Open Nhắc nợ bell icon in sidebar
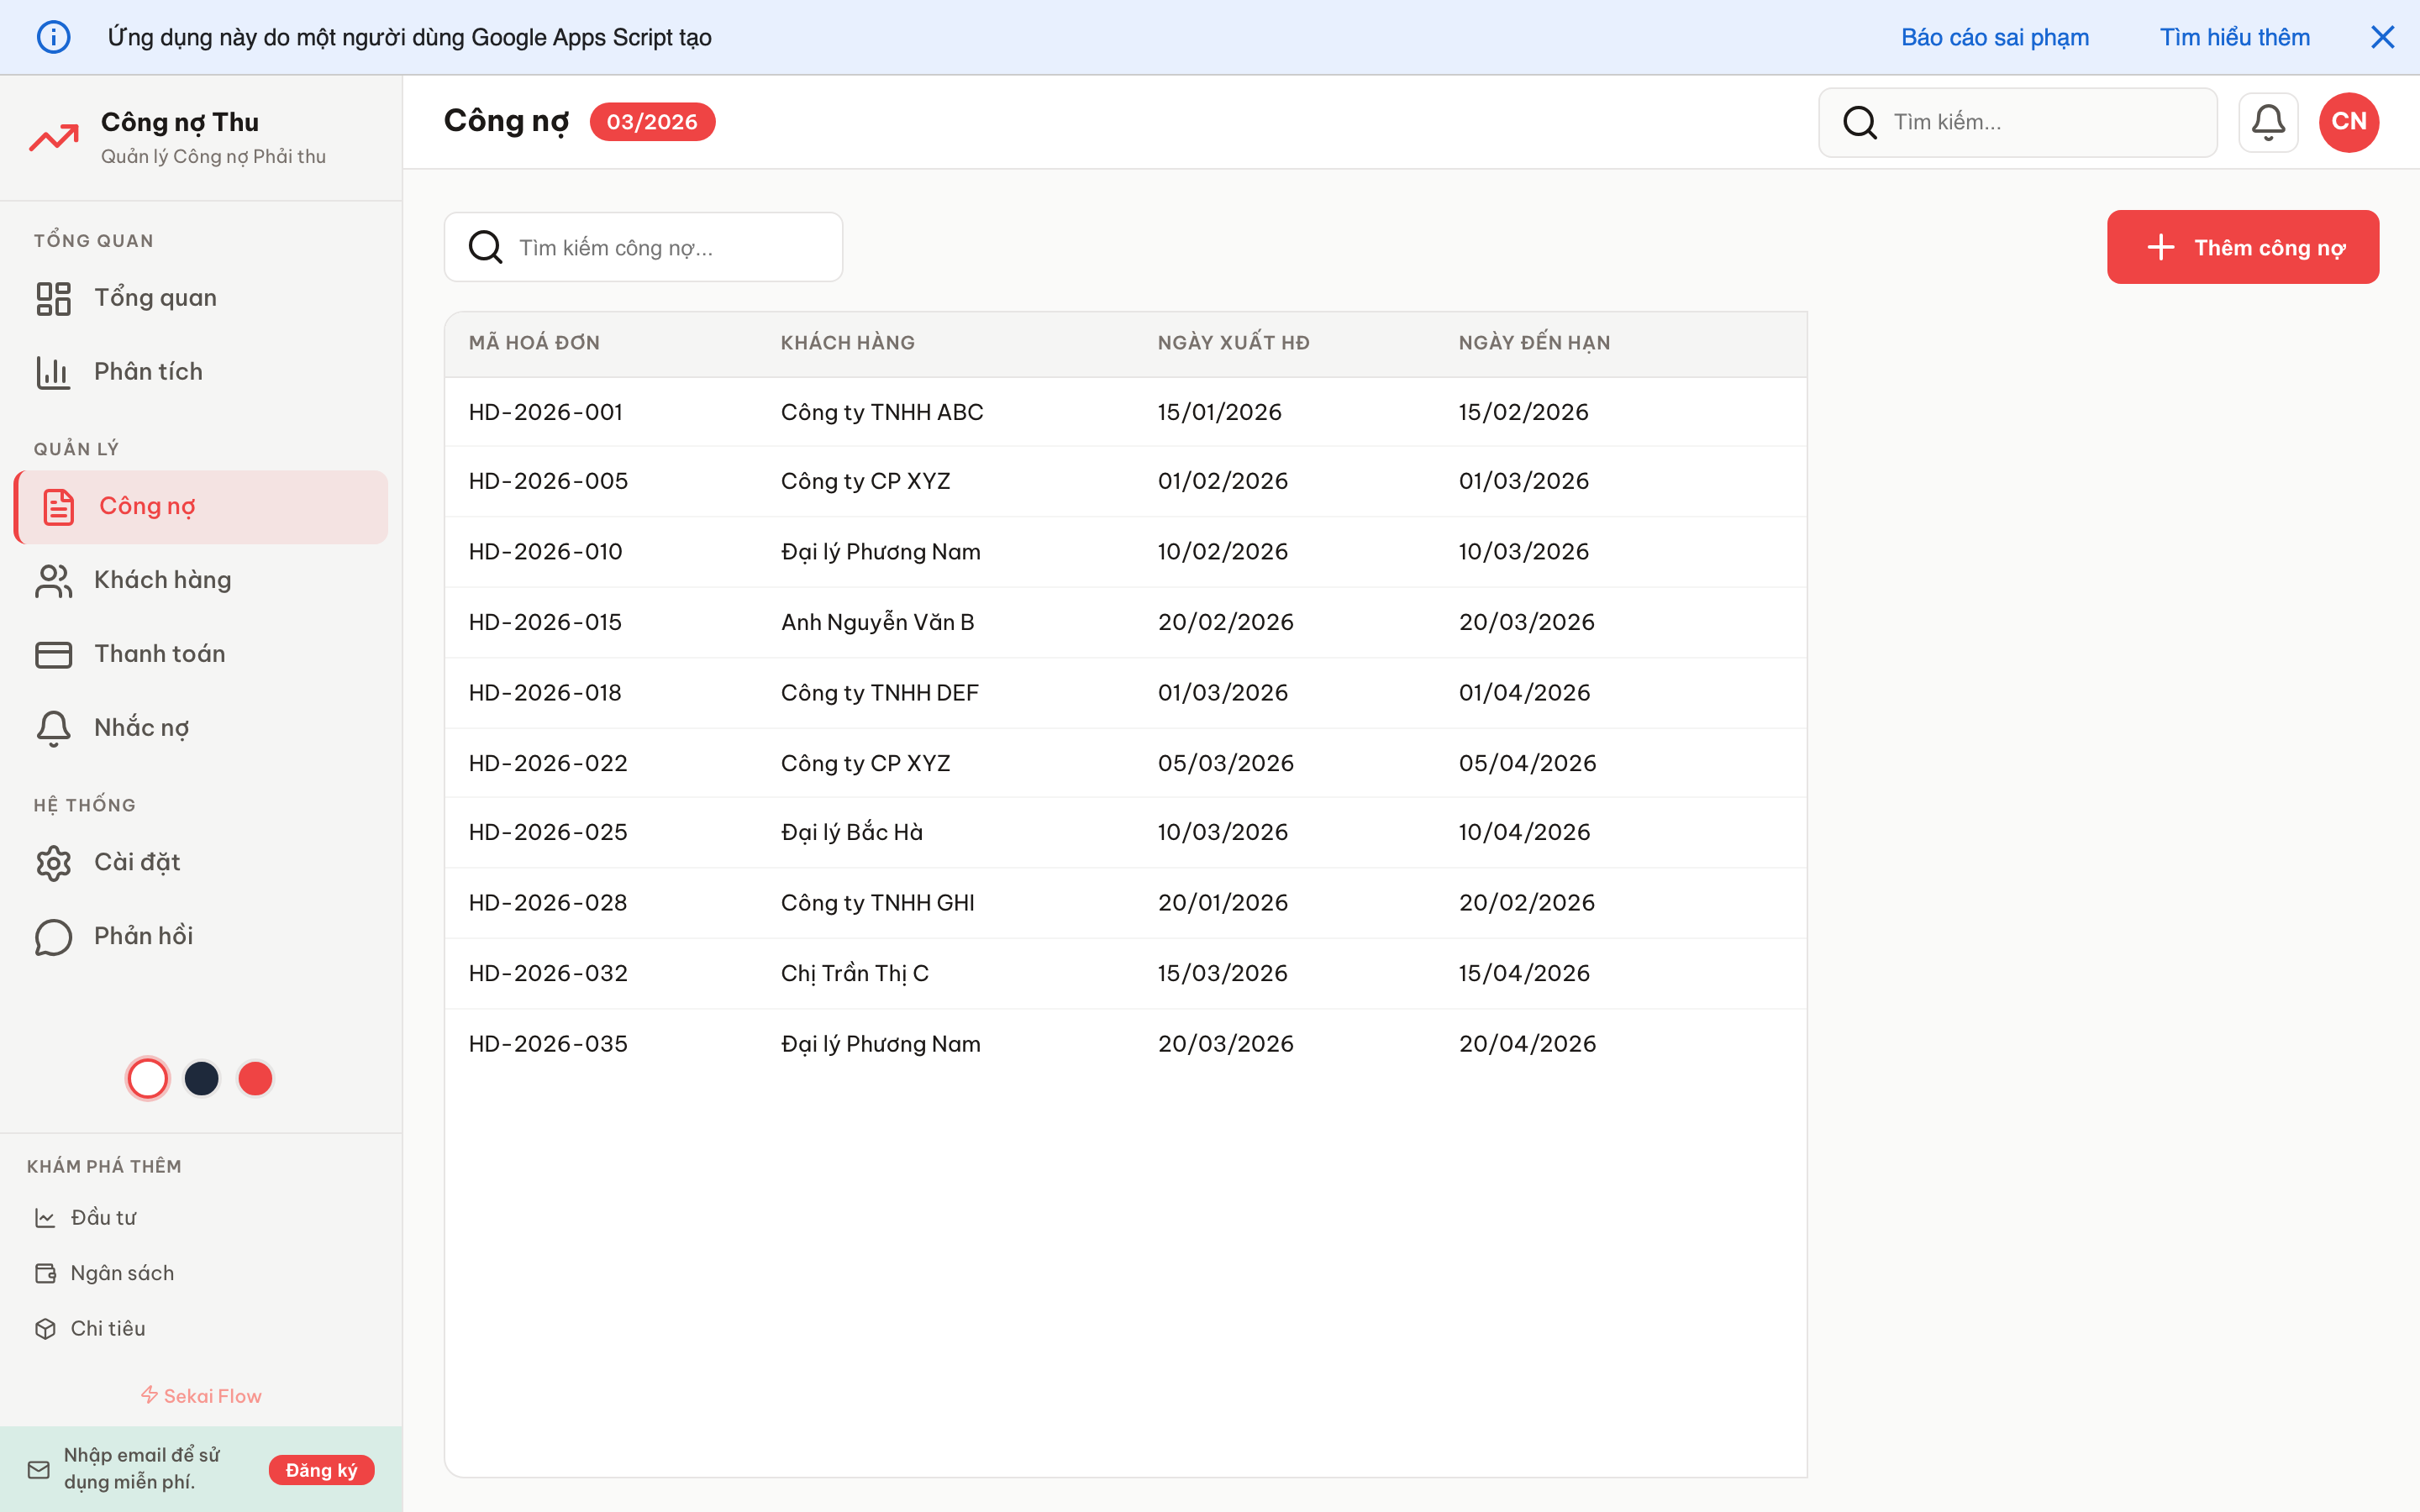Screen dimensions: 2420x1512 pos(52,728)
